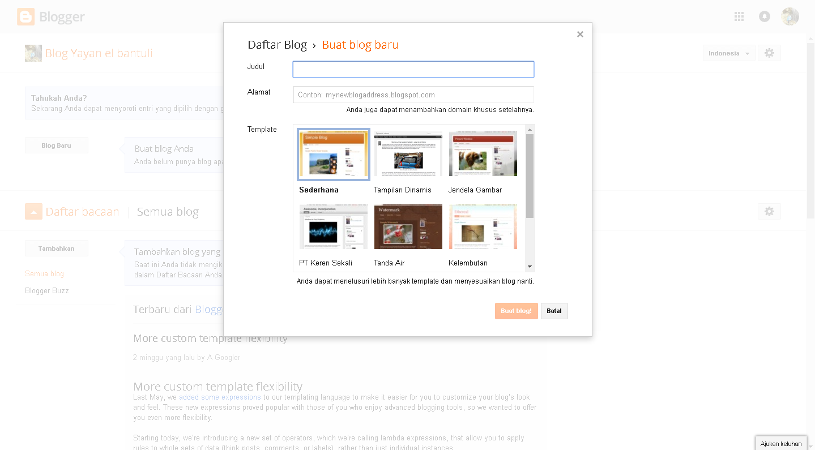Select the PT Keren Sekali template thumbnail
Screen dimensions: 815x450
click(x=334, y=226)
